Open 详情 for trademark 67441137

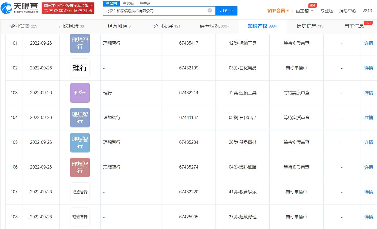click(369, 118)
